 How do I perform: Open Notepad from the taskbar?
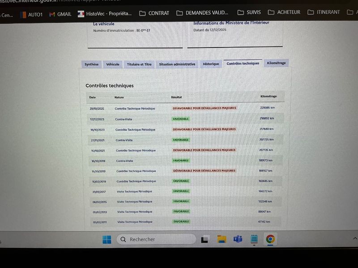pos(254,239)
